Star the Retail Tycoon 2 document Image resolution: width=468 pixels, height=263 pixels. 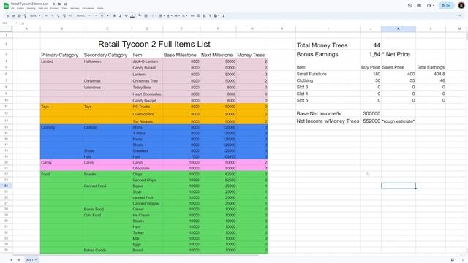[53, 4]
